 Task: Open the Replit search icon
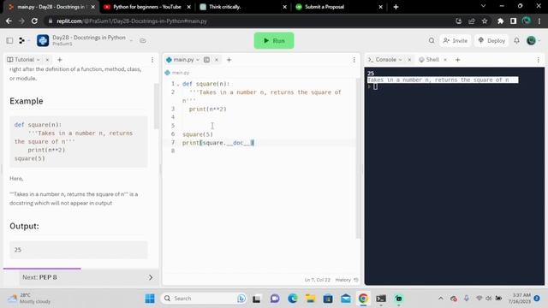[x=432, y=40]
